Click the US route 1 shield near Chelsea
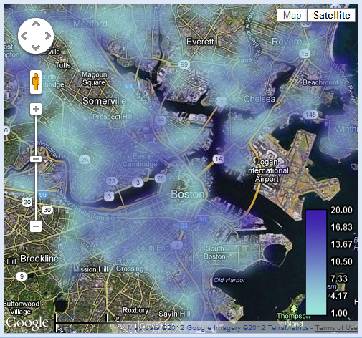This screenshot has height=338, width=362. point(222,102)
